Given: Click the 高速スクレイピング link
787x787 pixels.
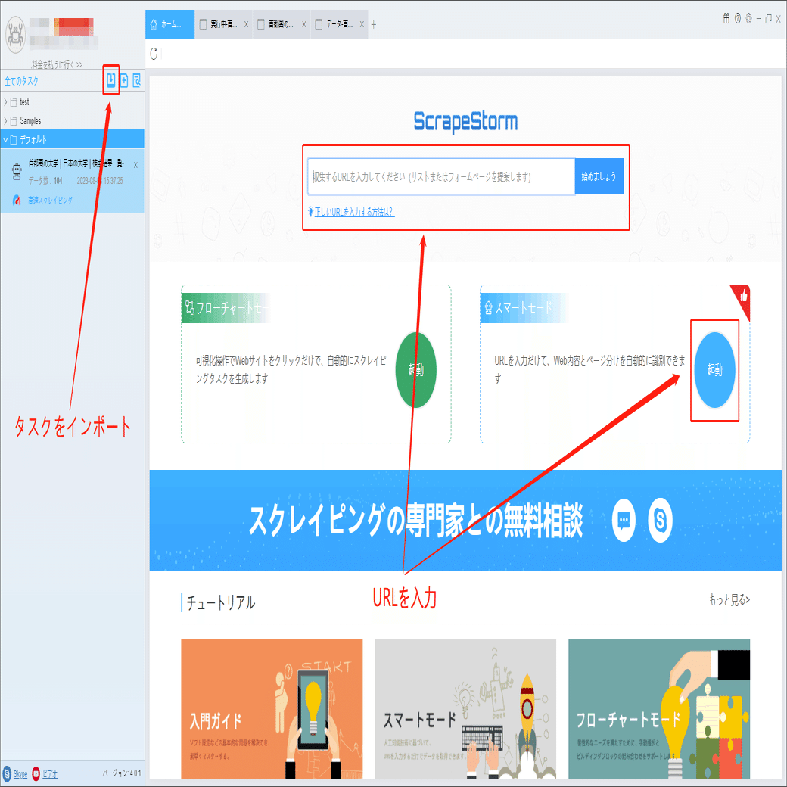Looking at the screenshot, I should (50, 201).
